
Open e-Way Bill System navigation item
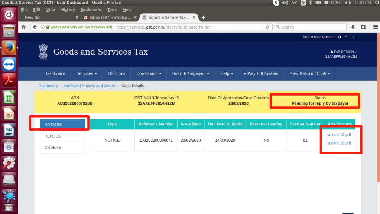[x=261, y=73]
